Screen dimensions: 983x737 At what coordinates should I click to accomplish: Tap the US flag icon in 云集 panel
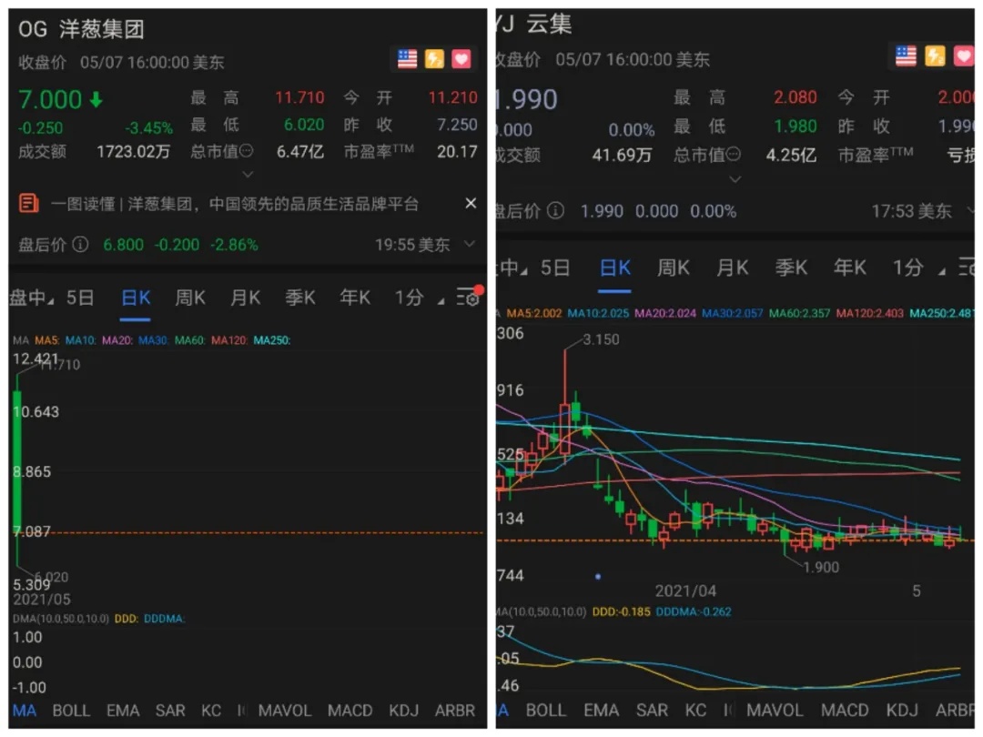point(906,56)
